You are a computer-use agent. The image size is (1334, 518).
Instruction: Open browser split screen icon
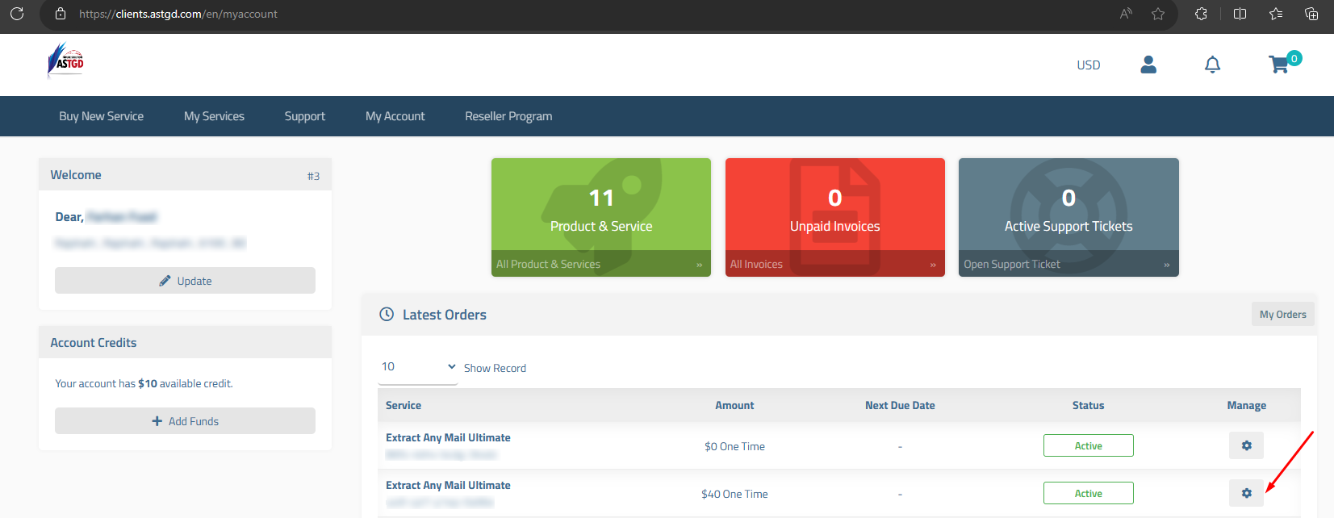[x=1240, y=14]
